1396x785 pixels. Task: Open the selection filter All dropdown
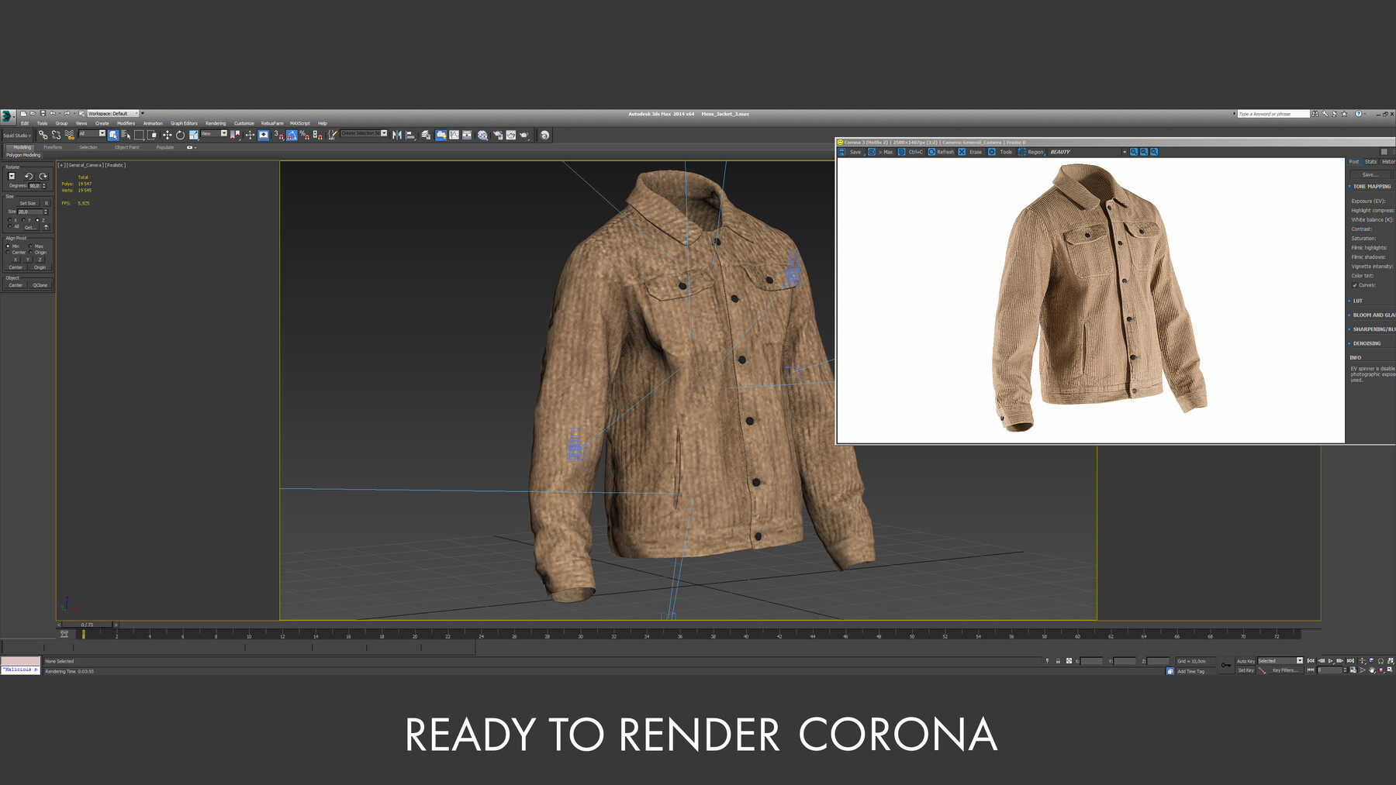click(92, 134)
